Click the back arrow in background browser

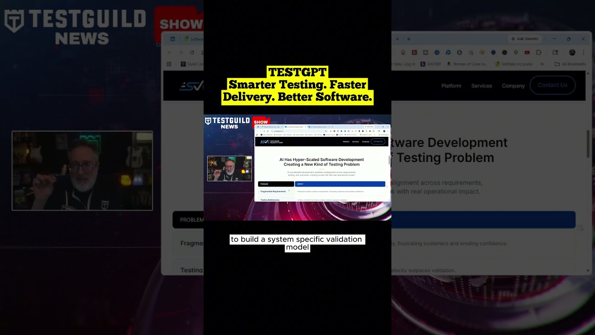point(170,53)
